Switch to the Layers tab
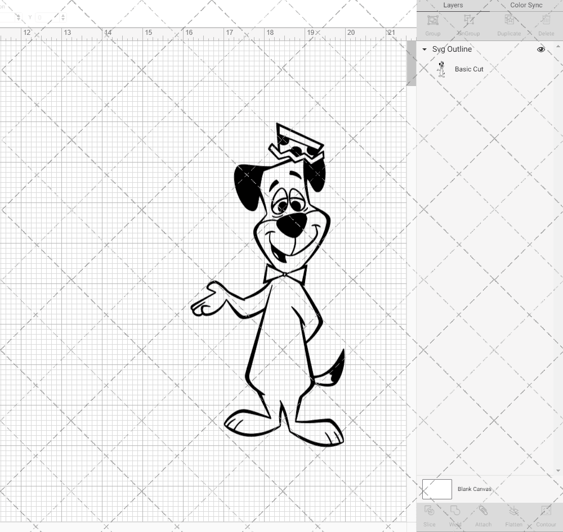 (x=453, y=5)
